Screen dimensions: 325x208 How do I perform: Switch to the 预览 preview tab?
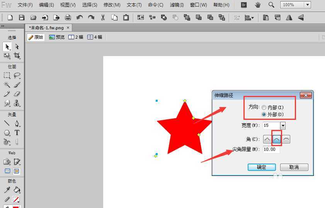click(57, 37)
